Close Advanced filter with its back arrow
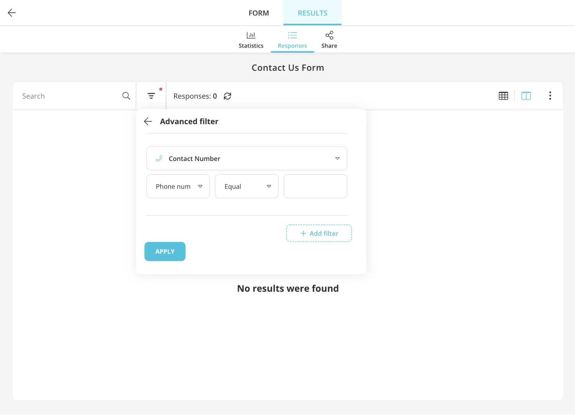 point(148,121)
